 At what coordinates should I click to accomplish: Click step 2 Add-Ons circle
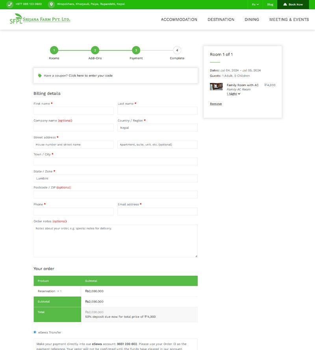(x=95, y=50)
